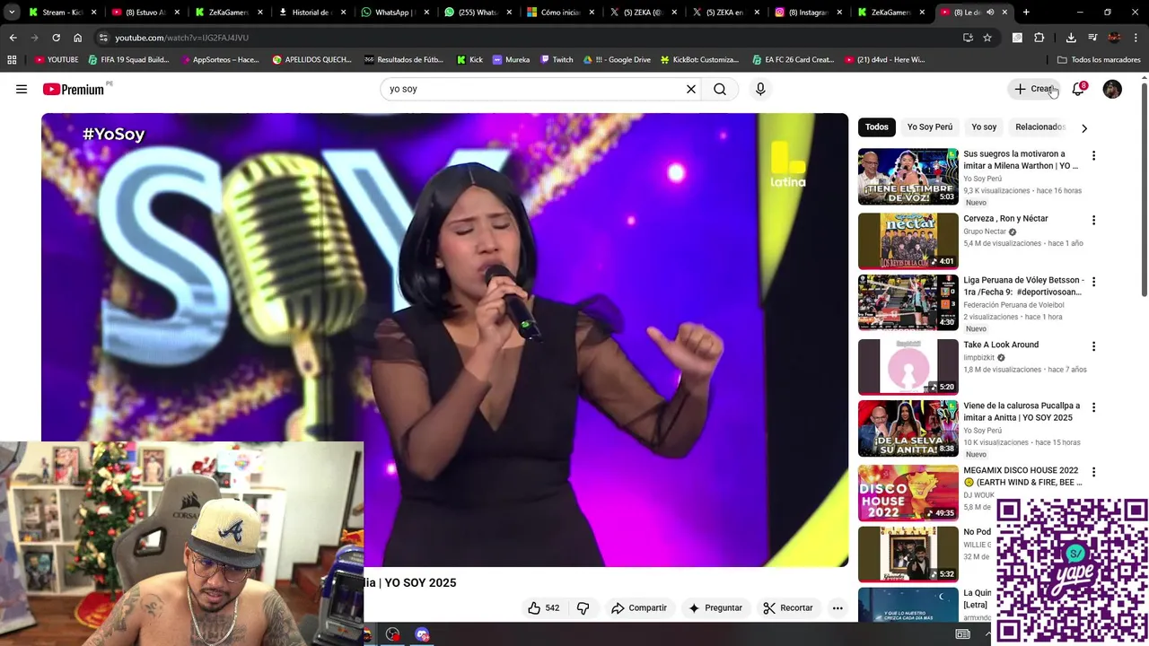Open the YouTube guide hamburger menu
1149x646 pixels.
click(22, 89)
